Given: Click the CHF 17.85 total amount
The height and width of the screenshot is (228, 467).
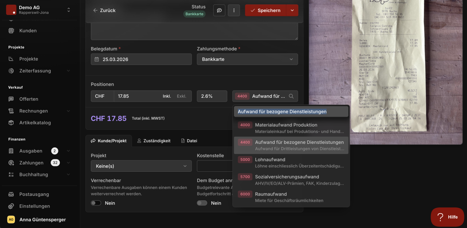Looking at the screenshot, I should pyautogui.click(x=109, y=119).
